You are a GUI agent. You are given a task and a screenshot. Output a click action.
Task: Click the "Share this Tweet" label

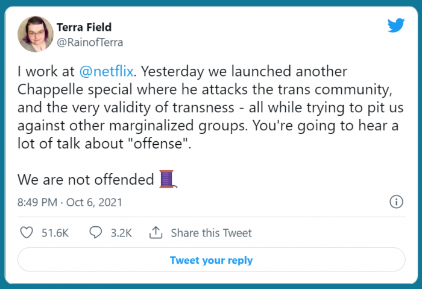pyautogui.click(x=211, y=233)
